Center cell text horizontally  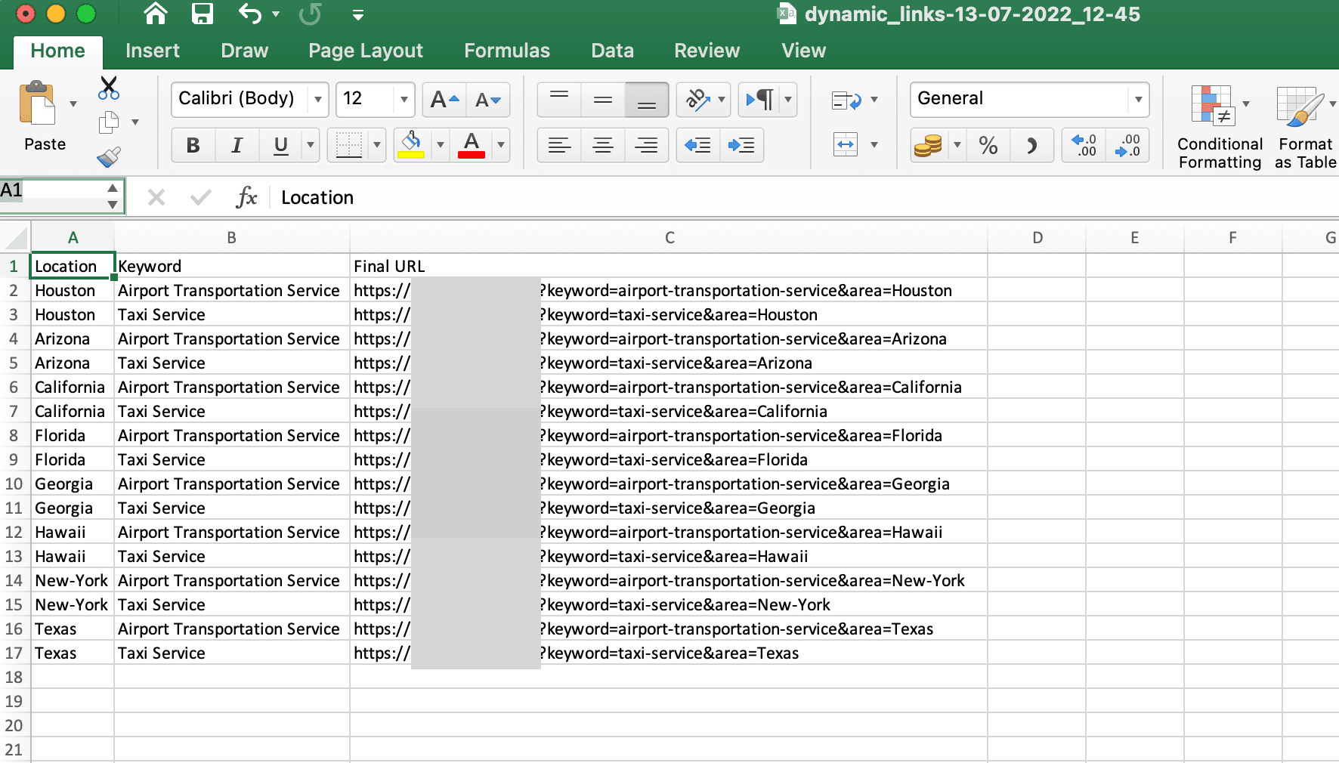(x=603, y=145)
